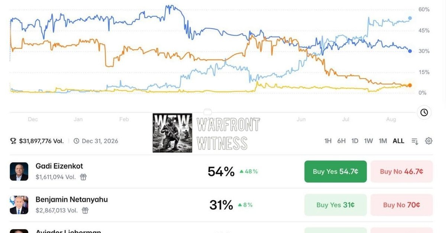The width and height of the screenshot is (446, 233).
Task: Switch chart to 1W range
Action: [368, 141]
